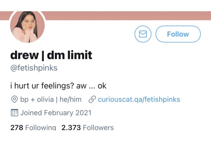
Task: Open the profile avatar photo
Action: tap(28, 26)
